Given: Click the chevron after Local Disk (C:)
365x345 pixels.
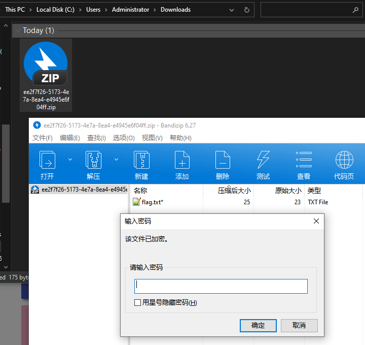Looking at the screenshot, I should point(80,10).
